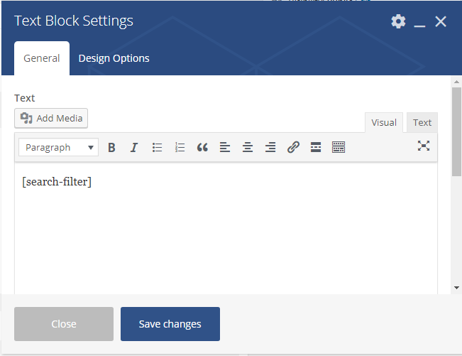Insert Read More tag
This screenshot has height=356, width=462.
316,148
